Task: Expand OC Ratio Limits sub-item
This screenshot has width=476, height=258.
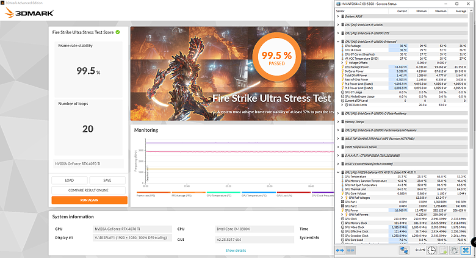Action: 342,105
